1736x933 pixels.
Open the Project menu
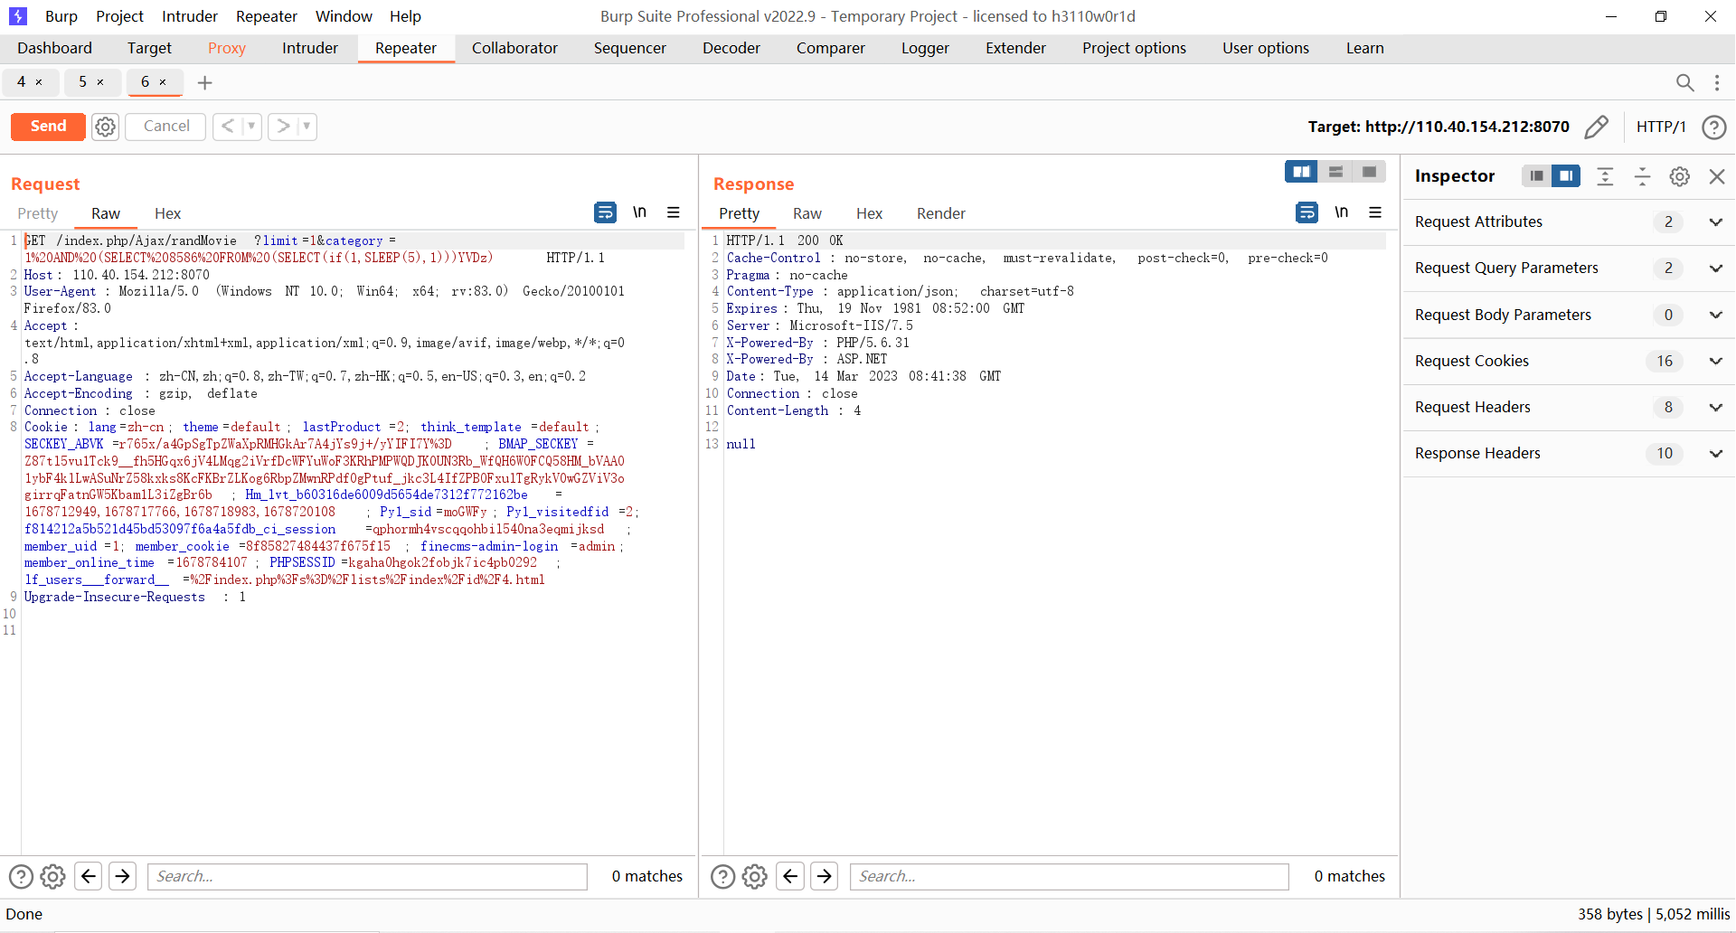tap(119, 16)
